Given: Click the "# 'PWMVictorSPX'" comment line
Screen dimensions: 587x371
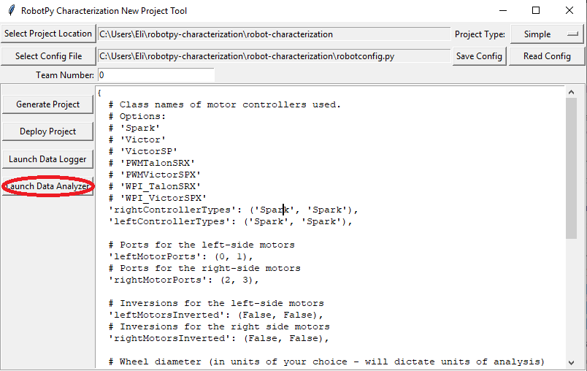Looking at the screenshot, I should (155, 175).
